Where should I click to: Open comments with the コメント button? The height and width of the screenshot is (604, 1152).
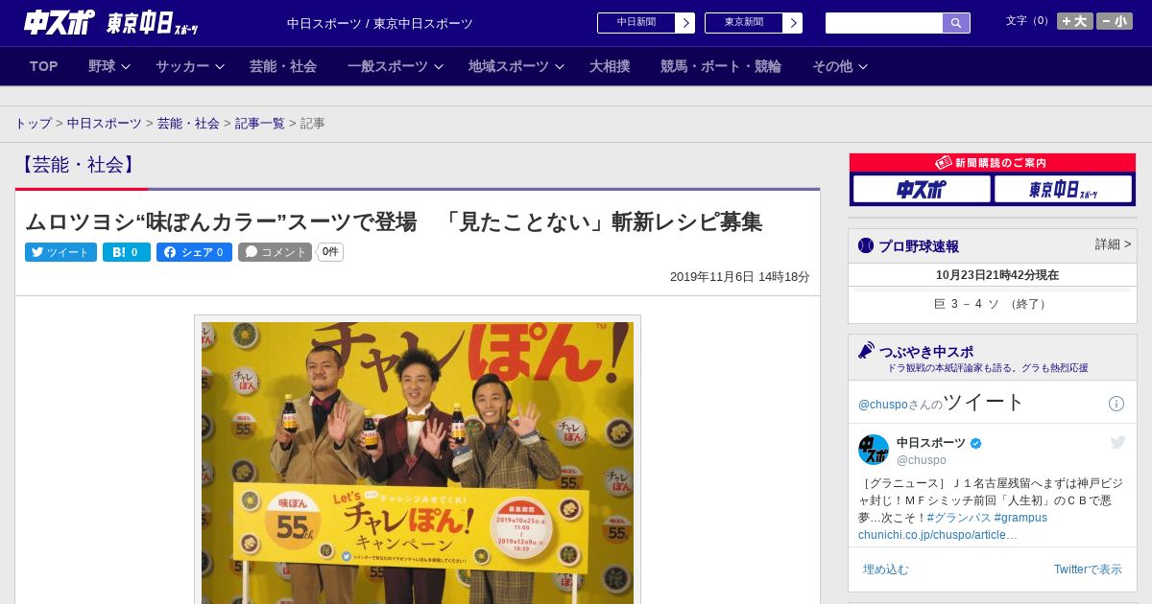point(275,252)
